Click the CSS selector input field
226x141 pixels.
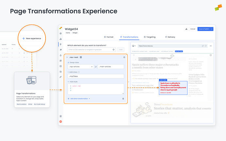pyautogui.click(x=91, y=49)
